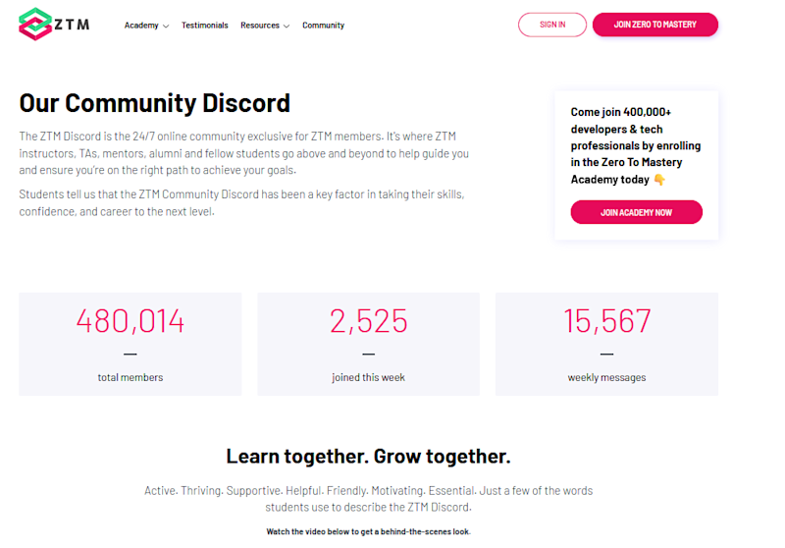Click the ZTM logo icon
This screenshot has width=785, height=548.
coord(35,24)
